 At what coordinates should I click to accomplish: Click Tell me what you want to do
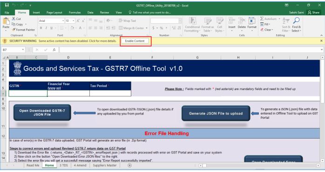pyautogui.click(x=150, y=13)
